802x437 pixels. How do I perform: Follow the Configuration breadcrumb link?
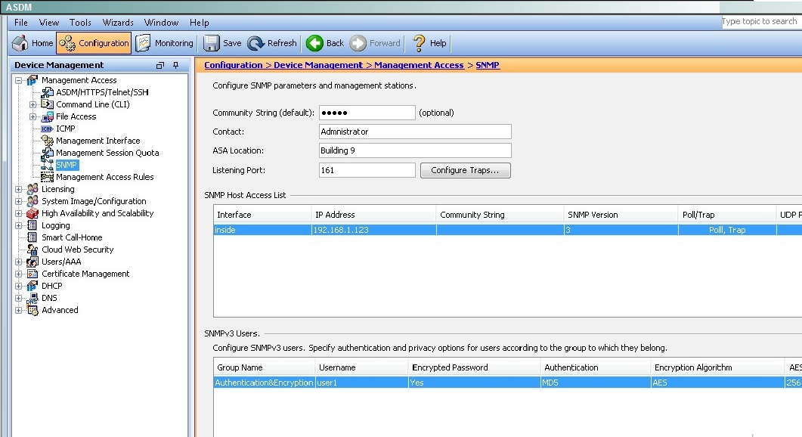234,65
